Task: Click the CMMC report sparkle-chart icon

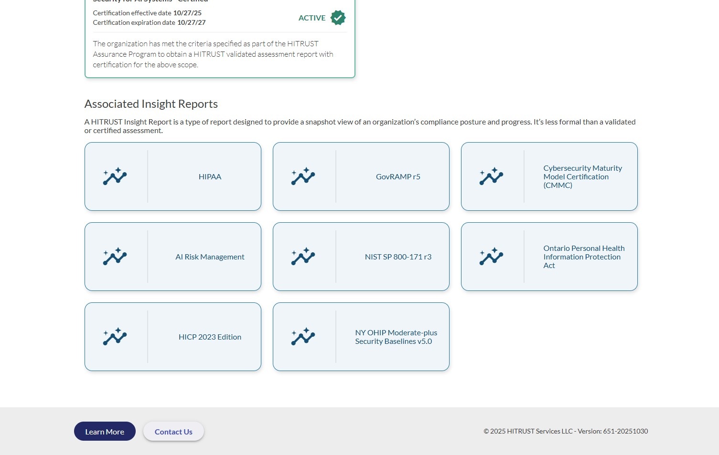Action: pyautogui.click(x=492, y=176)
